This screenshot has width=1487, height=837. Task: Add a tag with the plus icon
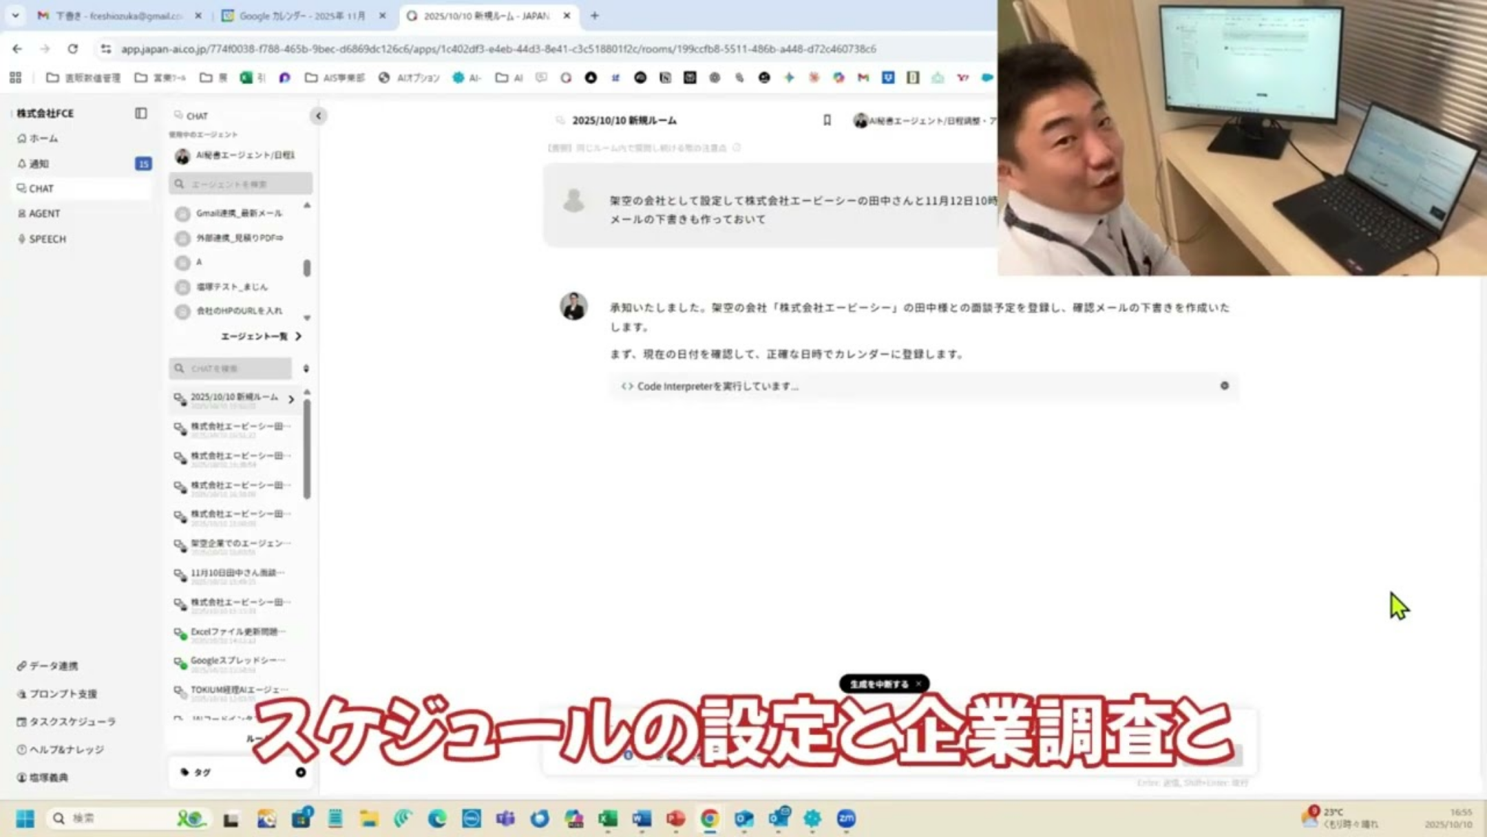click(300, 772)
